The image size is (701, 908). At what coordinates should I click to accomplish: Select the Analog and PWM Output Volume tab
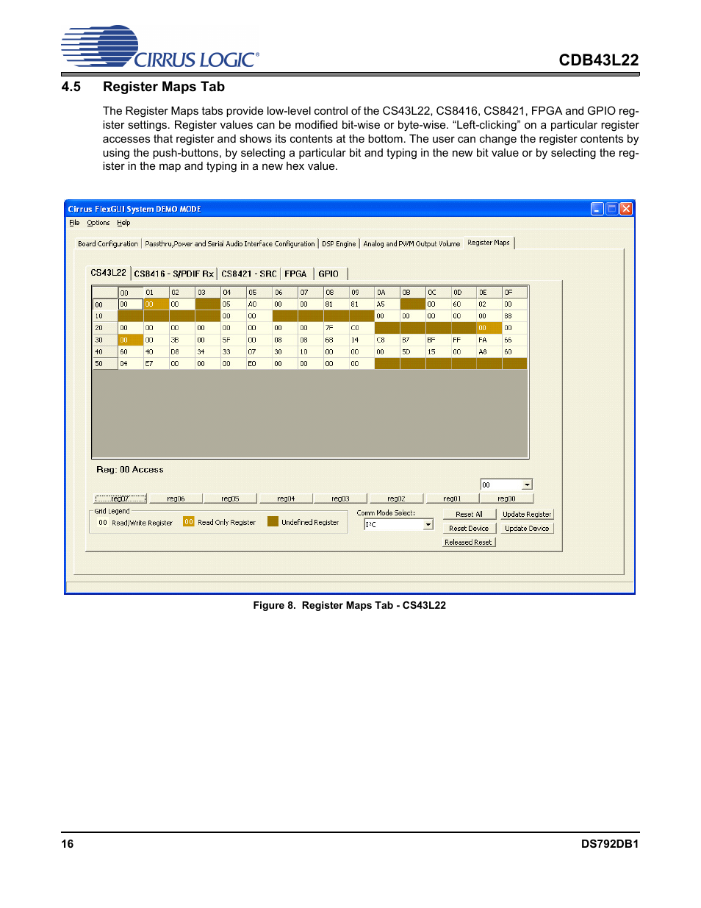[x=411, y=243]
